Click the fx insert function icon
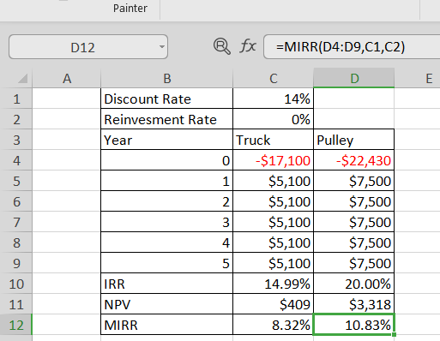This screenshot has width=440, height=341. coord(248,46)
